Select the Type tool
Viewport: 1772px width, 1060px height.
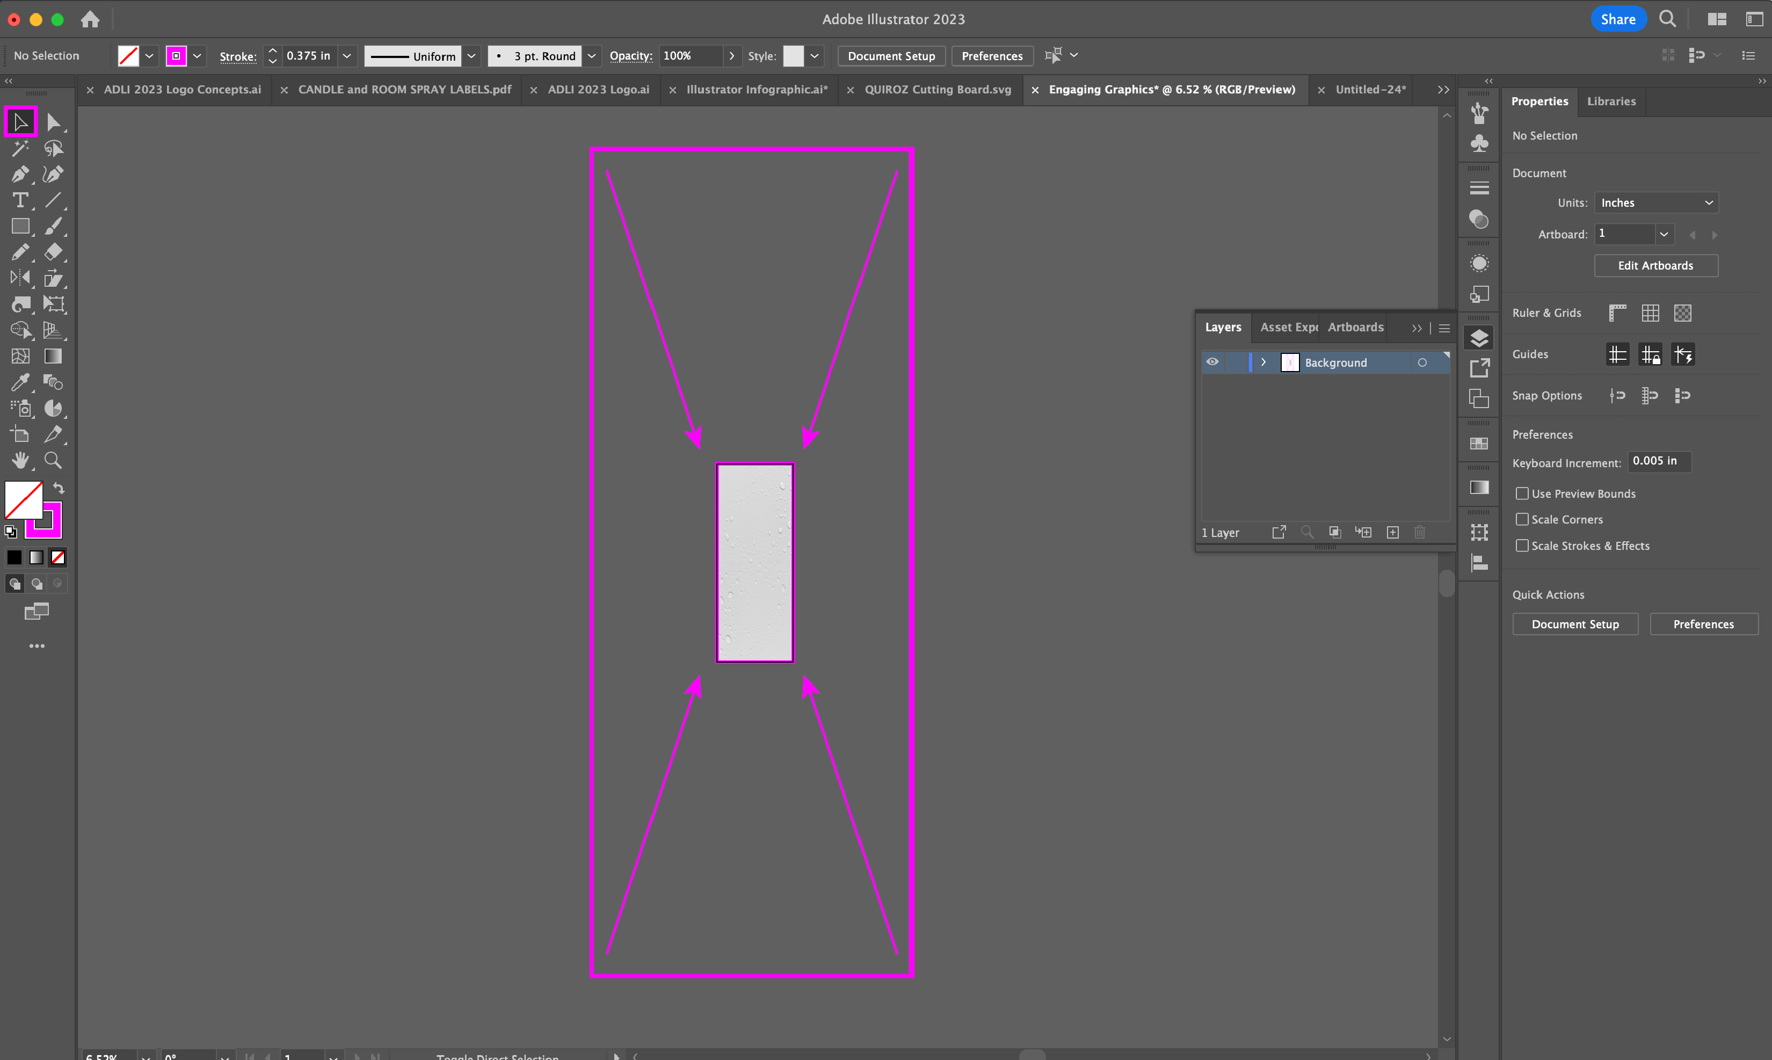20,201
